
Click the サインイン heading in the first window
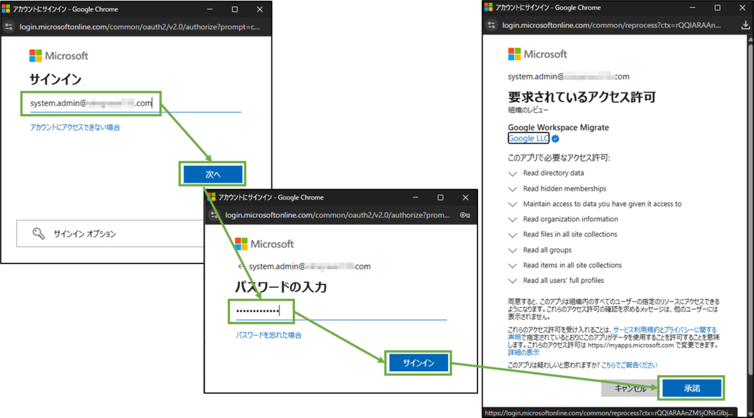click(55, 80)
